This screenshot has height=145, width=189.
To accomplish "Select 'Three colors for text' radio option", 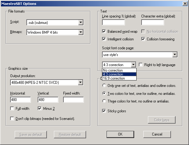I will point(104,101).
